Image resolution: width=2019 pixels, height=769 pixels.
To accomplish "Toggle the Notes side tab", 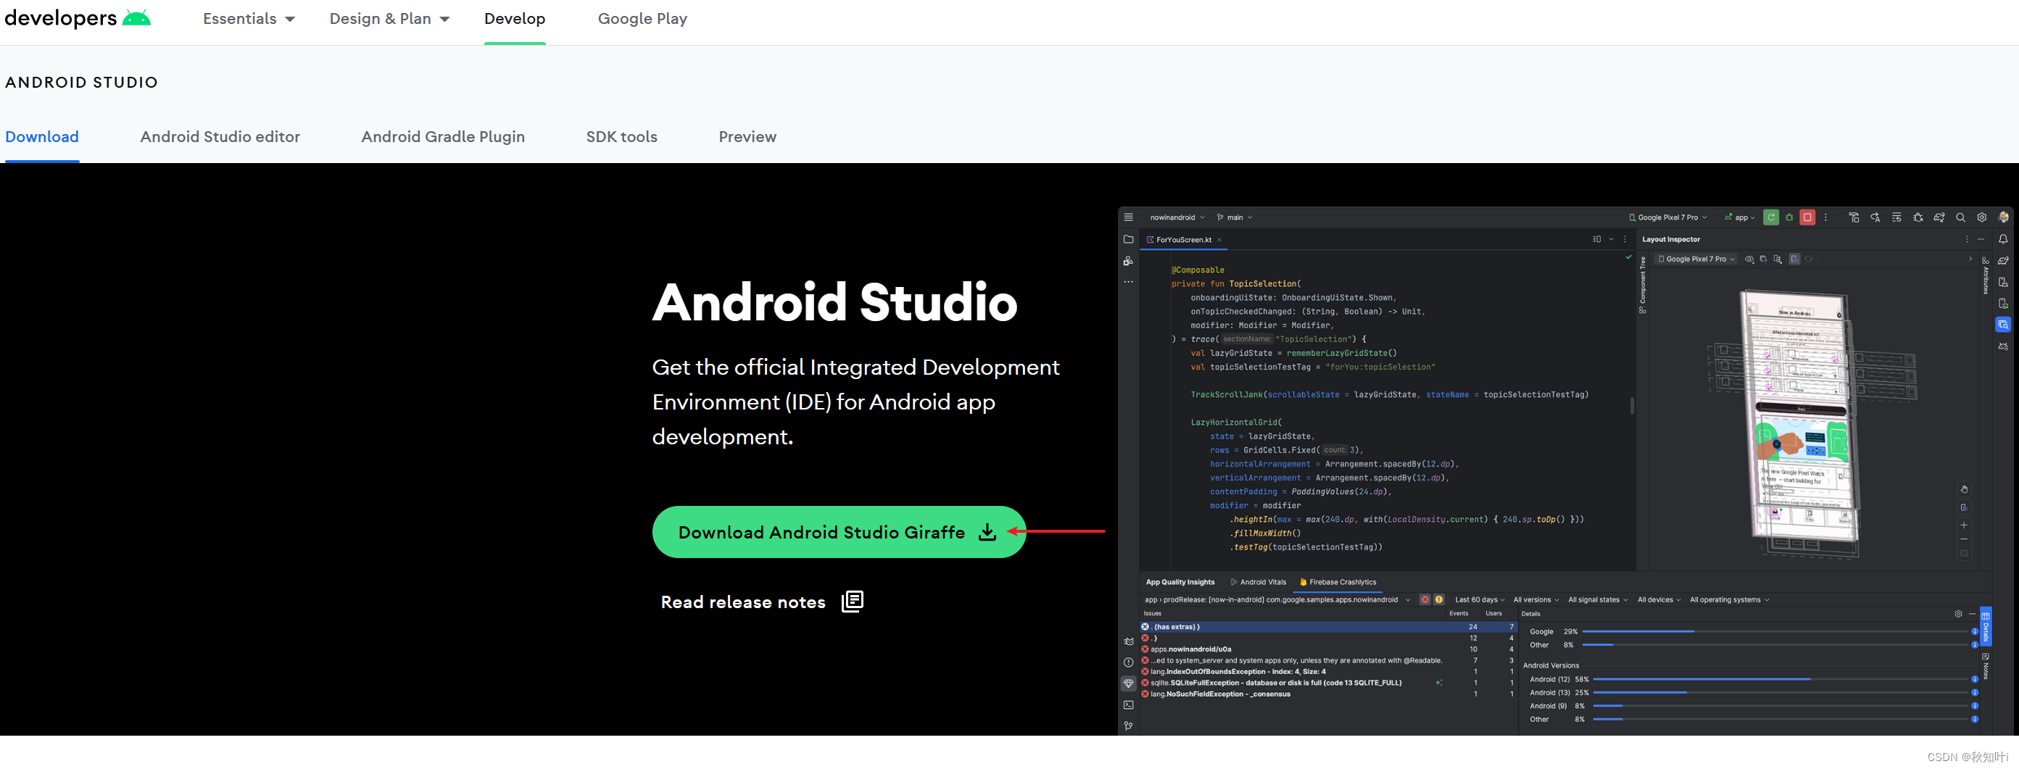I will [1986, 665].
